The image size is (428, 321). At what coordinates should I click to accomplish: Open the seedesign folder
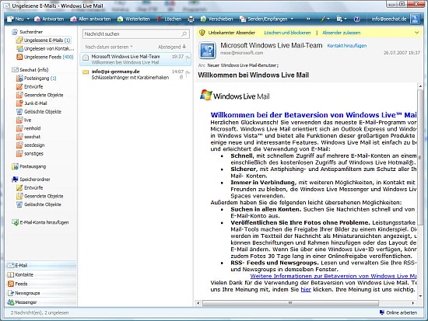pyautogui.click(x=30, y=145)
